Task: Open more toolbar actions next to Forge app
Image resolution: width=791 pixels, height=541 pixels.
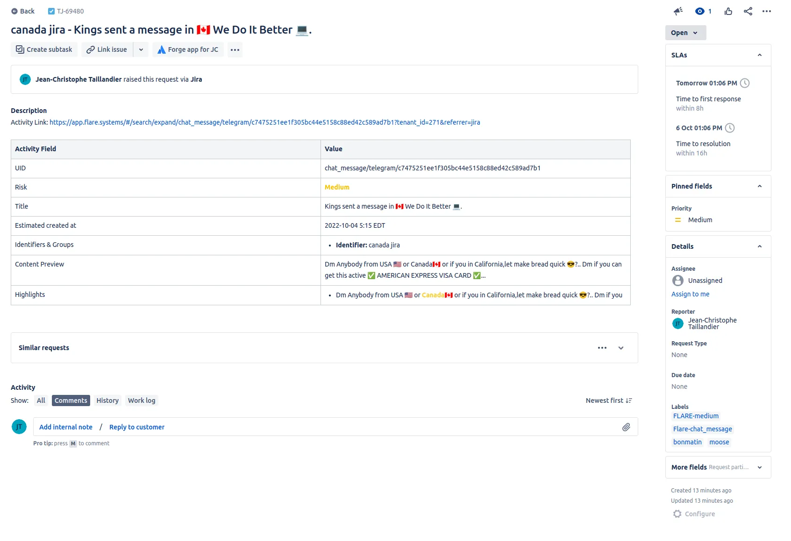Action: 235,49
